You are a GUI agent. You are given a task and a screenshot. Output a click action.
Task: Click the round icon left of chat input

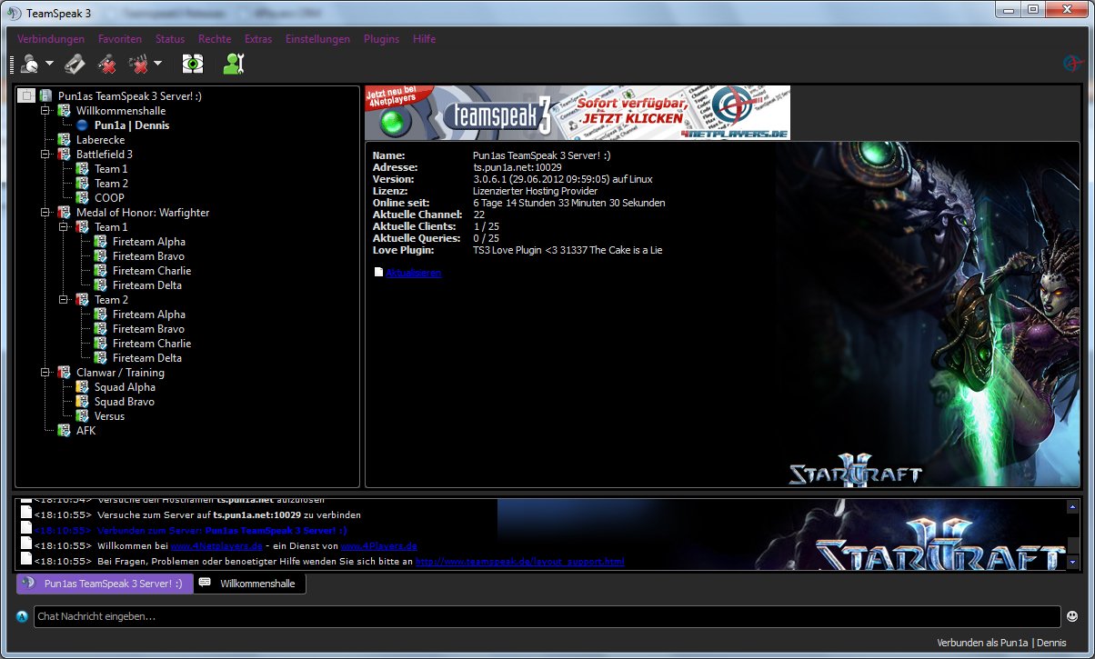click(x=22, y=616)
